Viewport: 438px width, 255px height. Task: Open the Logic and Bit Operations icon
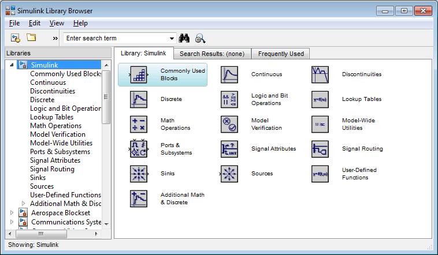point(229,100)
